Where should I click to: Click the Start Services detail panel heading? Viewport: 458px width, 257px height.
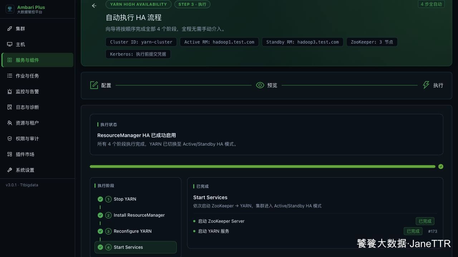pyautogui.click(x=210, y=197)
